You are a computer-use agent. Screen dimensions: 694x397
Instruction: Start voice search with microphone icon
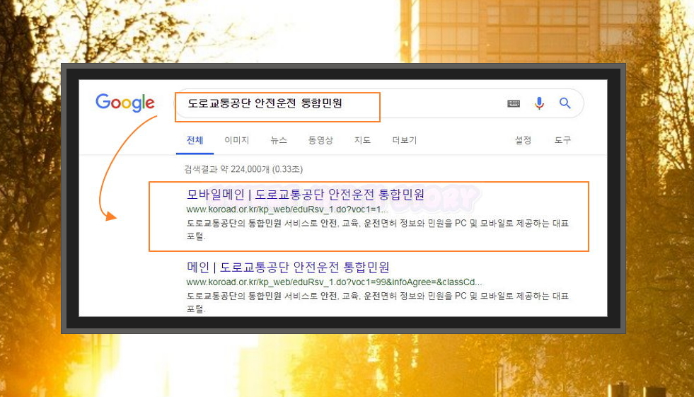point(539,103)
